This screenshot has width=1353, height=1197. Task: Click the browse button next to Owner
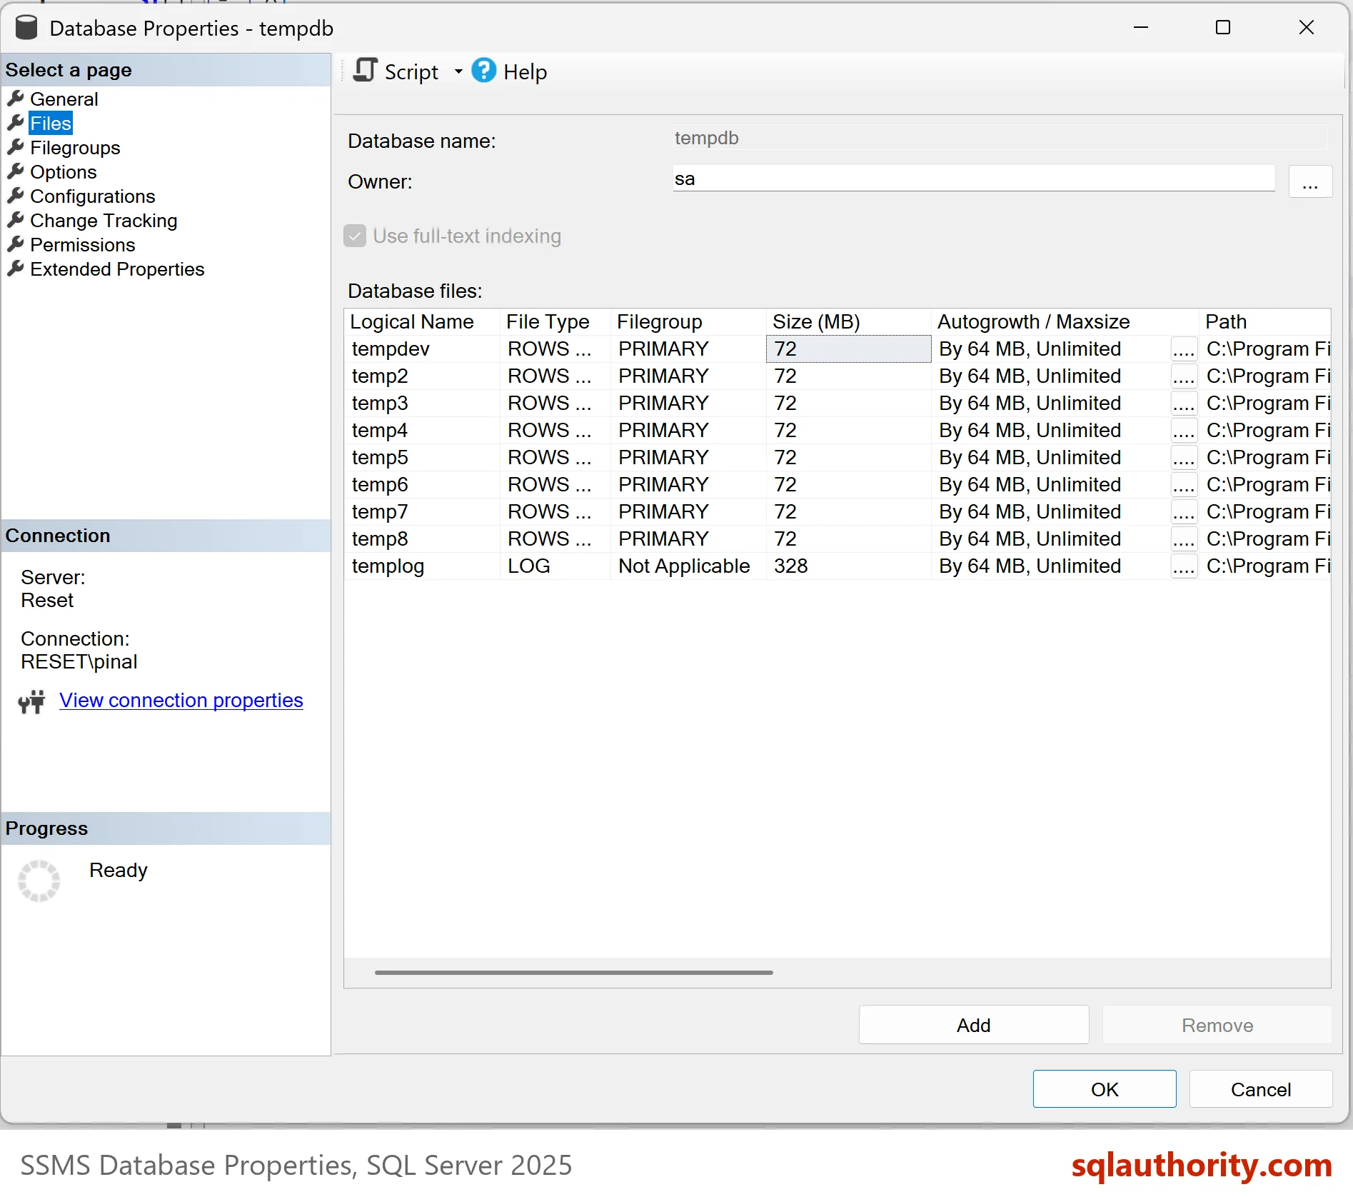click(1310, 181)
